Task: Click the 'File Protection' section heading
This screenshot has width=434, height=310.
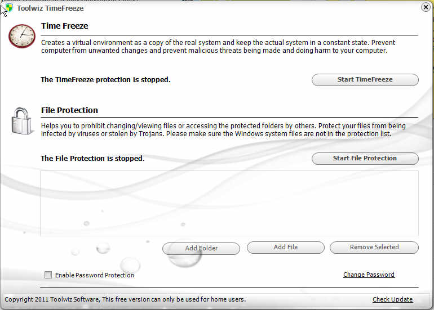Action: [x=69, y=110]
